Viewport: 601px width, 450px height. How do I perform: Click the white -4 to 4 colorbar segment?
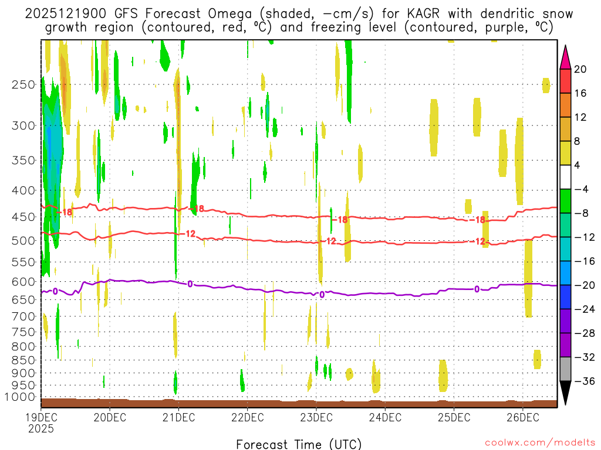pyautogui.click(x=565, y=177)
